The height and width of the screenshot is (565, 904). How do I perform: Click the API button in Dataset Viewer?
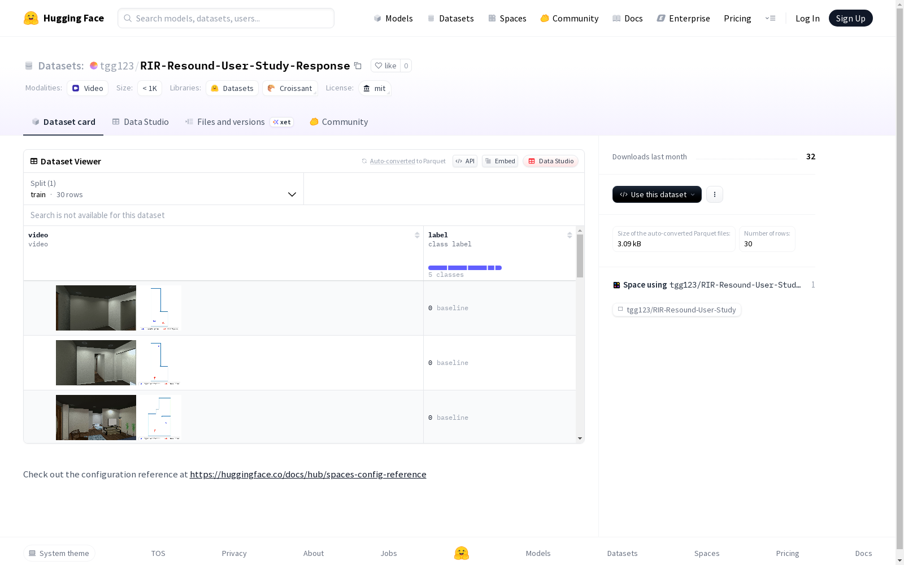click(465, 161)
